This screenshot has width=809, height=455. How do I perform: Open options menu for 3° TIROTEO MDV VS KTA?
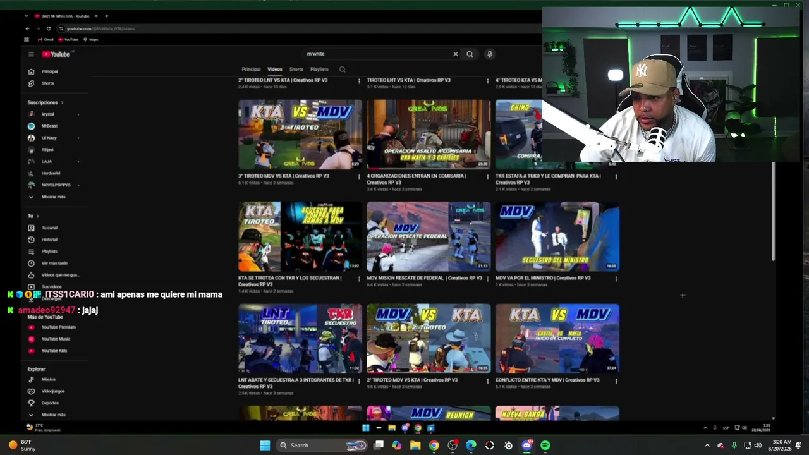pos(359,176)
